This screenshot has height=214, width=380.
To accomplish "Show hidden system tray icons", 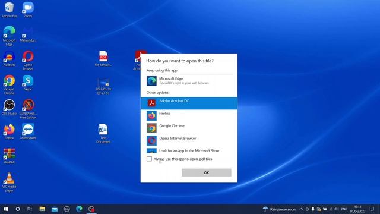I will click(x=301, y=209).
